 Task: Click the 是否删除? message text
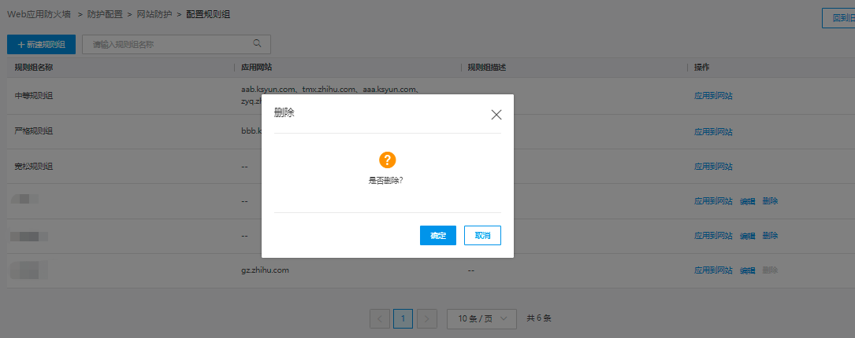(x=386, y=181)
